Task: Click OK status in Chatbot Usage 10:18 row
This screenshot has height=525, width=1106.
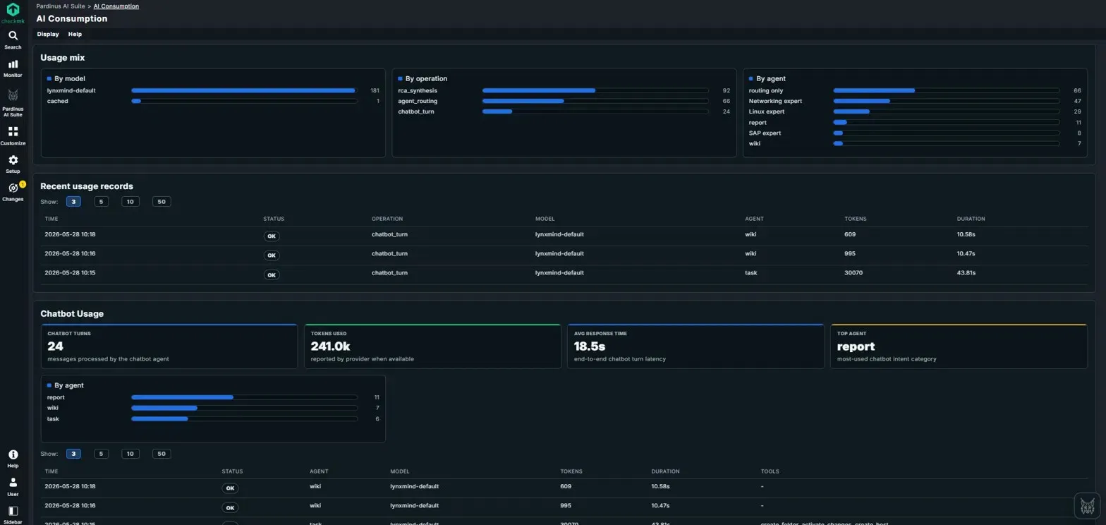Action: [230, 488]
